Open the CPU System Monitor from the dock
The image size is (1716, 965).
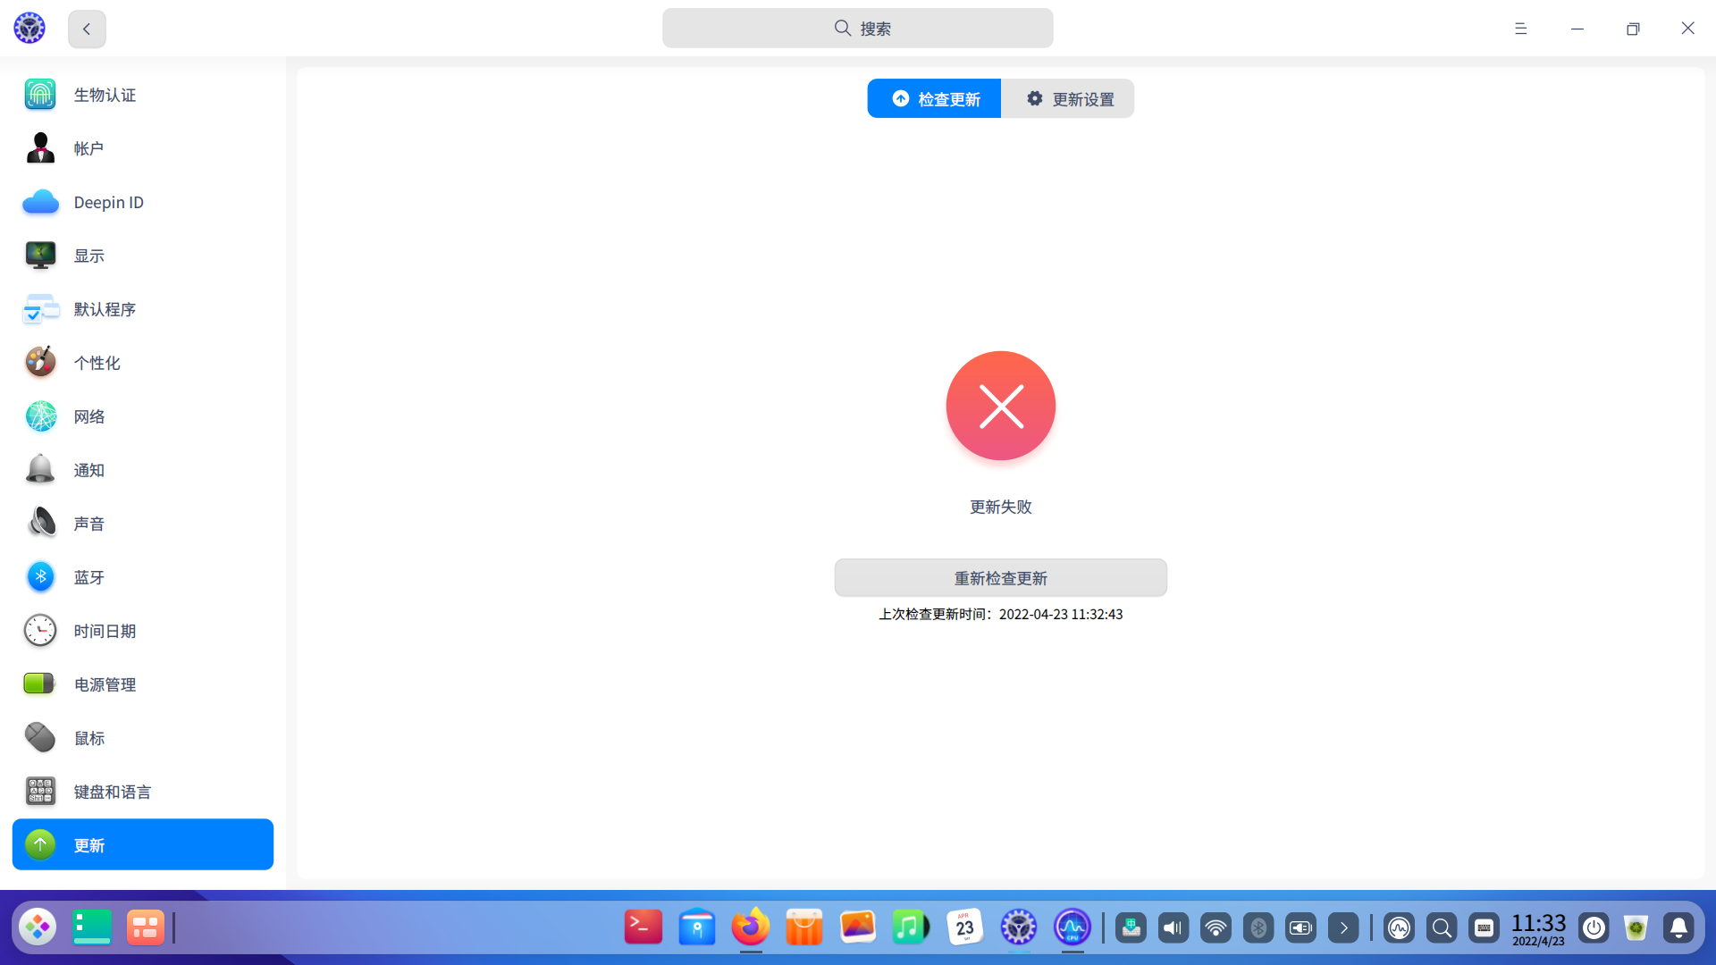1072,927
